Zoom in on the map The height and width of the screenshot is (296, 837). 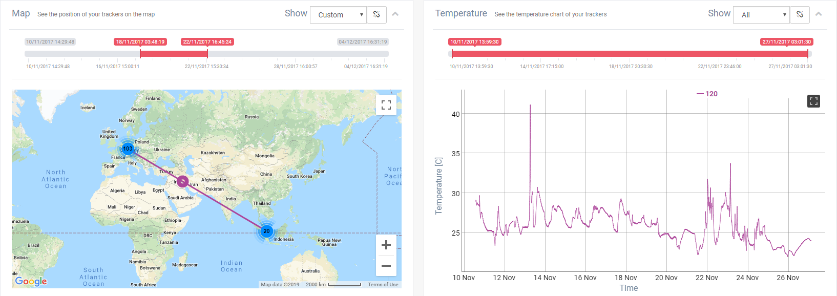pos(386,245)
